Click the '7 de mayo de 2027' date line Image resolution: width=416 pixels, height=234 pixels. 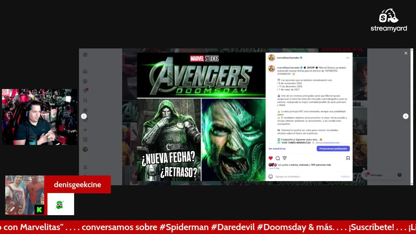(x=289, y=90)
